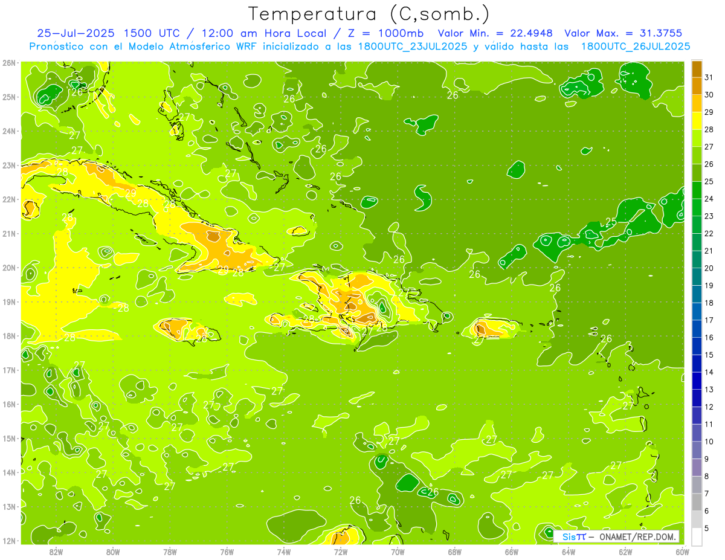Click the "SisTT" logo text
Image resolution: width=725 pixels, height=560 pixels.
point(574,536)
